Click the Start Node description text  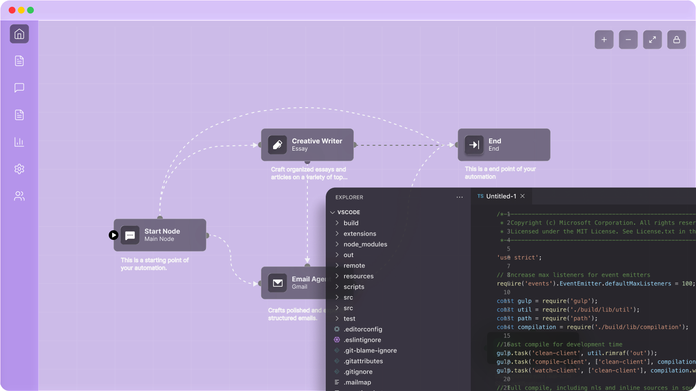tap(155, 264)
